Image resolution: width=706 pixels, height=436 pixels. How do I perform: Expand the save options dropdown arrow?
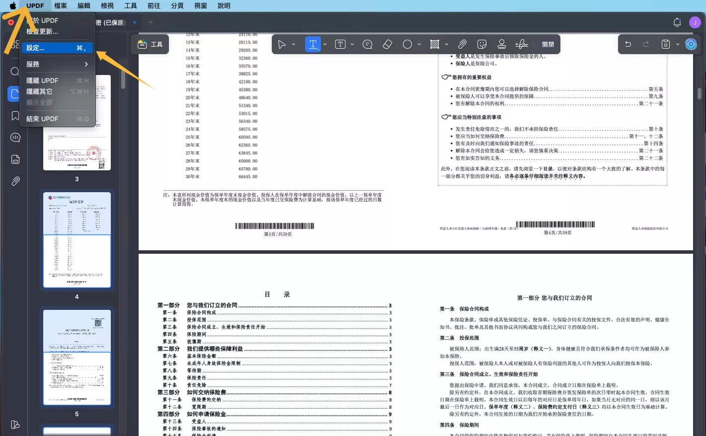(678, 44)
